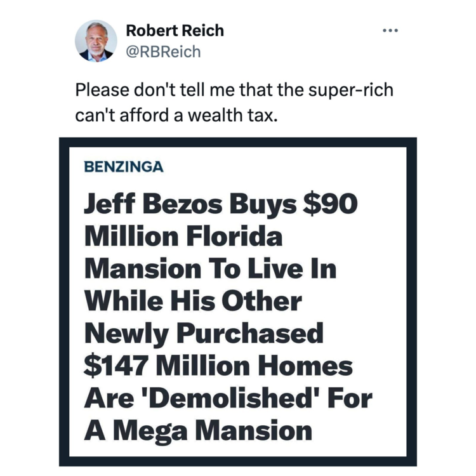Click the headline line "Newly Purchased"
Image resolution: width=476 pixels, height=476 pixels.
point(204,333)
